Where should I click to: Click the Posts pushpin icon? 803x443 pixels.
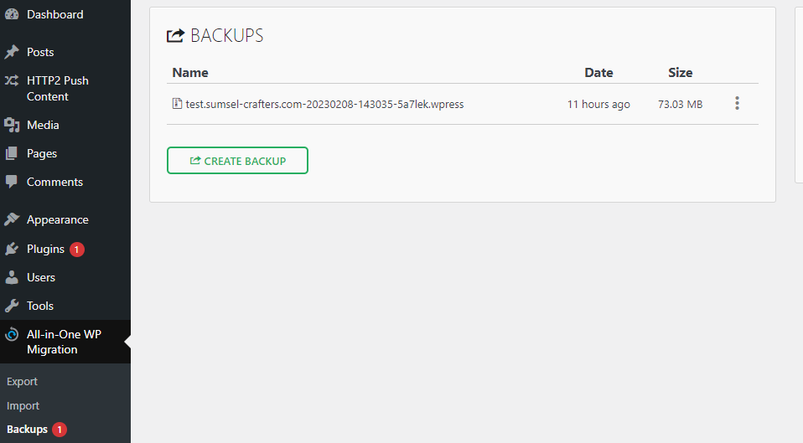coord(12,52)
